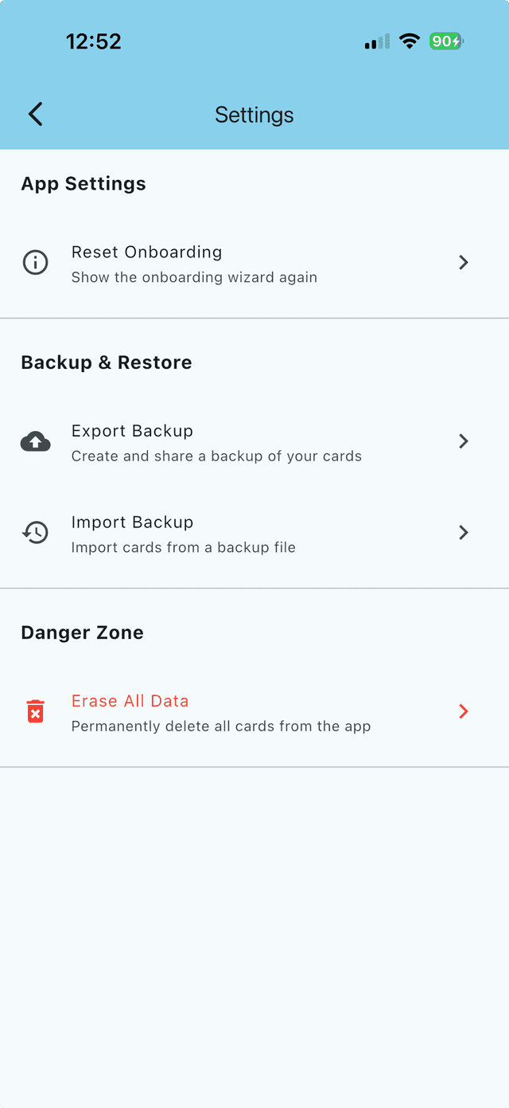Tap the green battery indicator
509x1108 pixels.
[446, 41]
